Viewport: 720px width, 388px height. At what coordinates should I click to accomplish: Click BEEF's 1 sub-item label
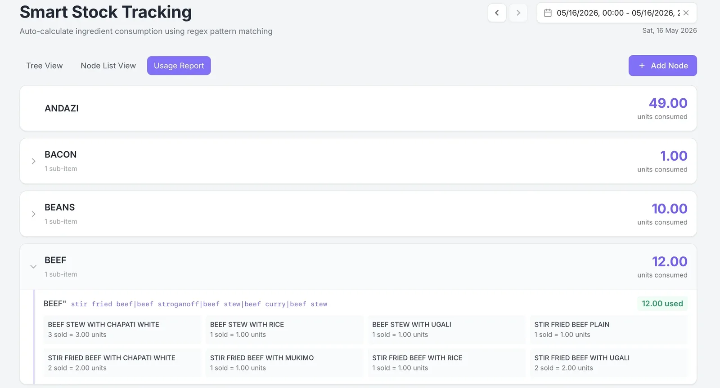click(61, 274)
